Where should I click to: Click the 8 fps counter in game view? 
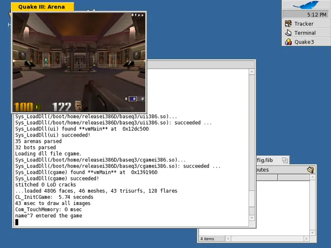coord(137,15)
